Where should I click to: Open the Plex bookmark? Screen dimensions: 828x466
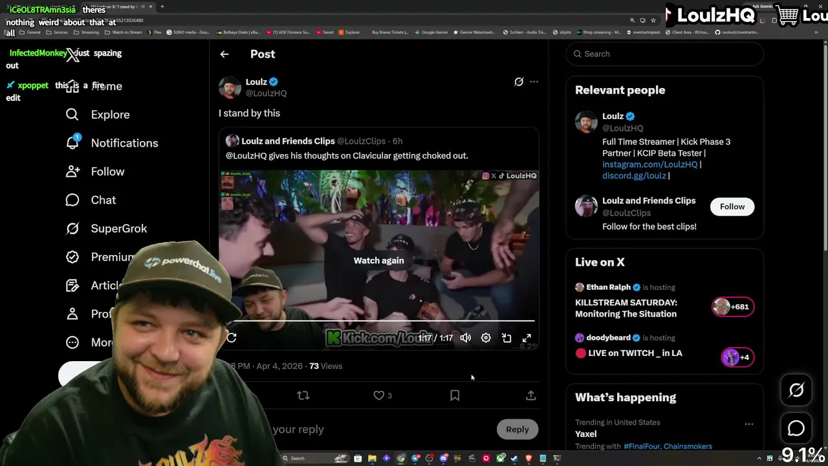coord(153,32)
